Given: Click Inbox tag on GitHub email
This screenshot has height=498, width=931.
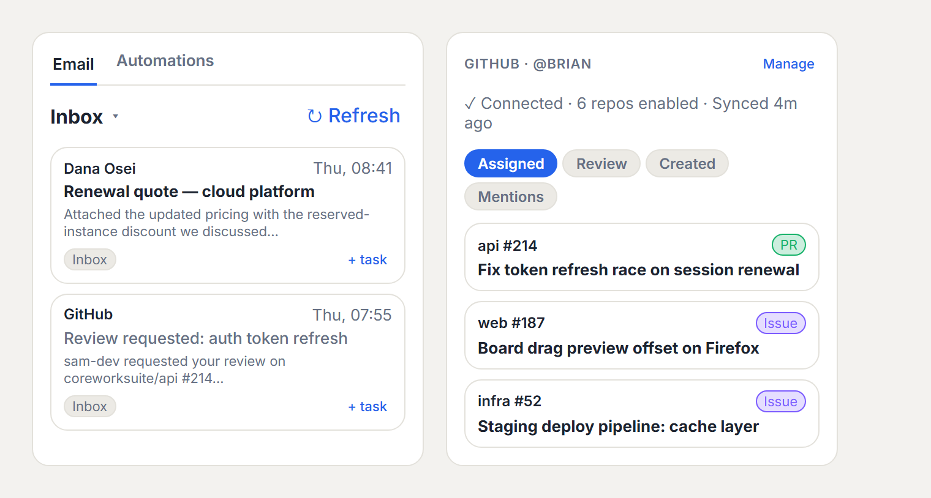Looking at the screenshot, I should tap(90, 406).
